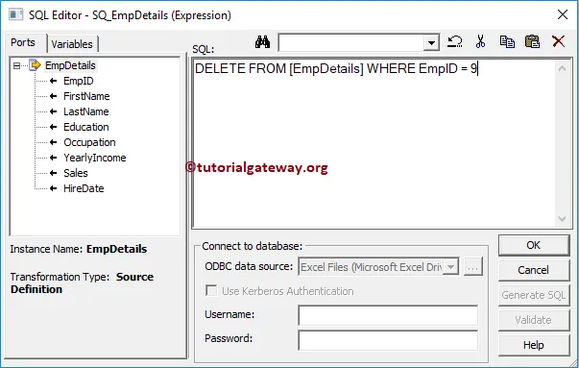The height and width of the screenshot is (368, 579).
Task: Click the Password input field
Action: click(x=388, y=340)
